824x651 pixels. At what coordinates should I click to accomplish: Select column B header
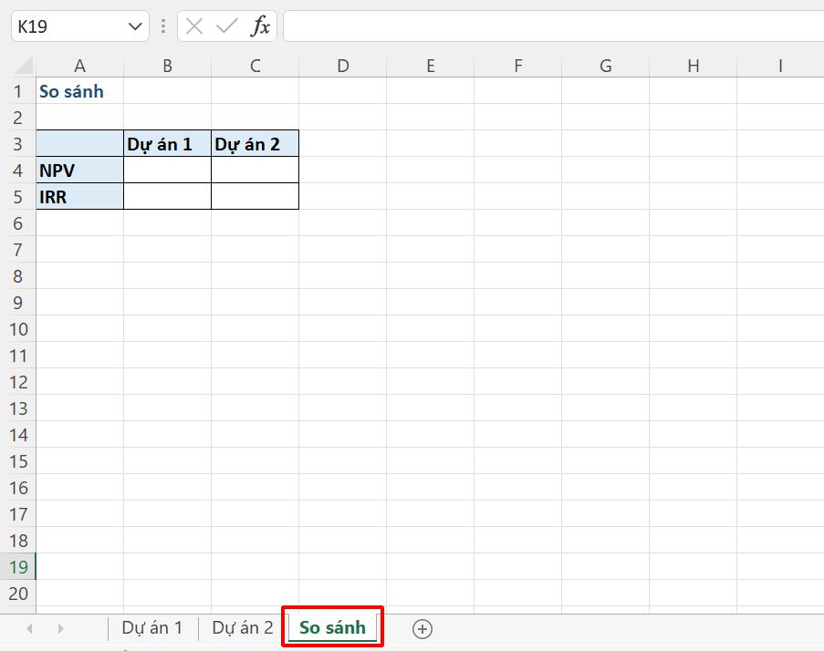point(167,66)
